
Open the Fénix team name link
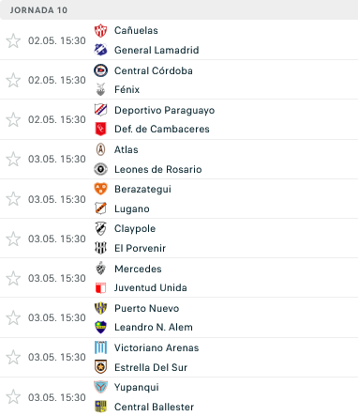pos(127,89)
